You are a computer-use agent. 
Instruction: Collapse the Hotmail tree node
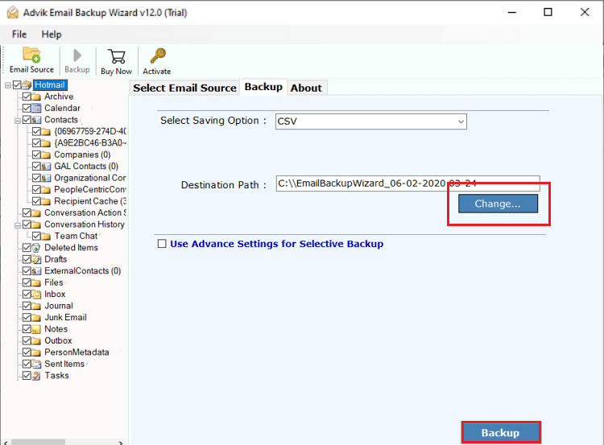click(x=8, y=85)
